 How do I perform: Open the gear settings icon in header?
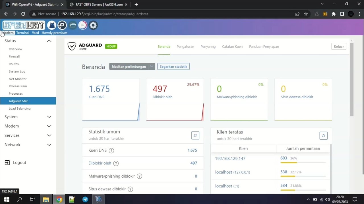coord(93,25)
